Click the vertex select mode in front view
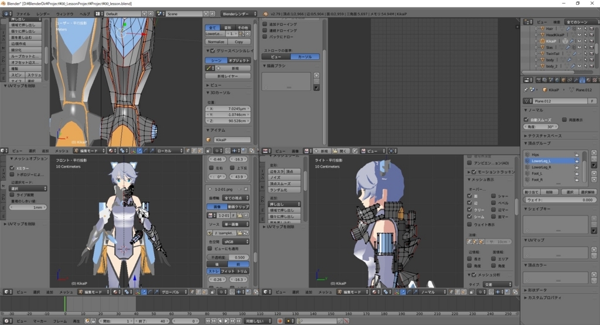This screenshot has height=325, width=600. tap(192, 292)
